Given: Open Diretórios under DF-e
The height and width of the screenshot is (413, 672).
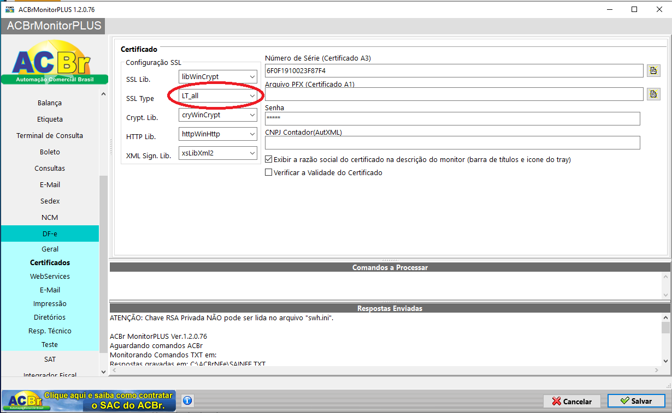Looking at the screenshot, I should coord(50,317).
